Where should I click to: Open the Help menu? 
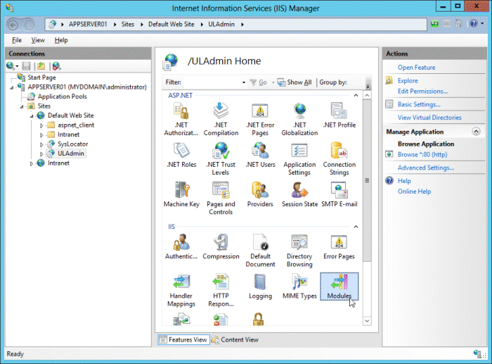pyautogui.click(x=61, y=40)
